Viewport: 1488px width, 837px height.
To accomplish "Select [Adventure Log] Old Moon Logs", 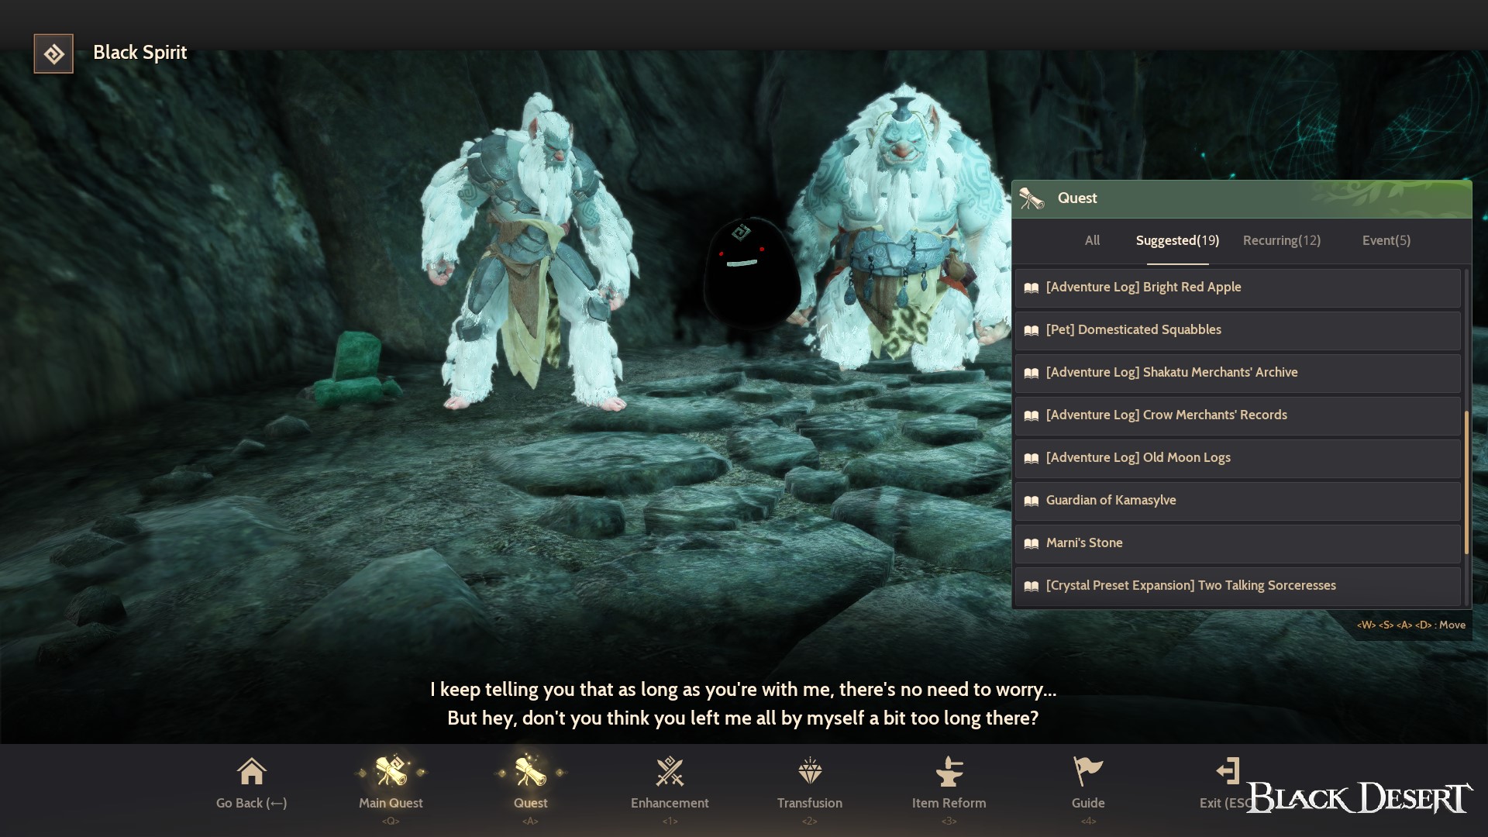I will click(1238, 458).
